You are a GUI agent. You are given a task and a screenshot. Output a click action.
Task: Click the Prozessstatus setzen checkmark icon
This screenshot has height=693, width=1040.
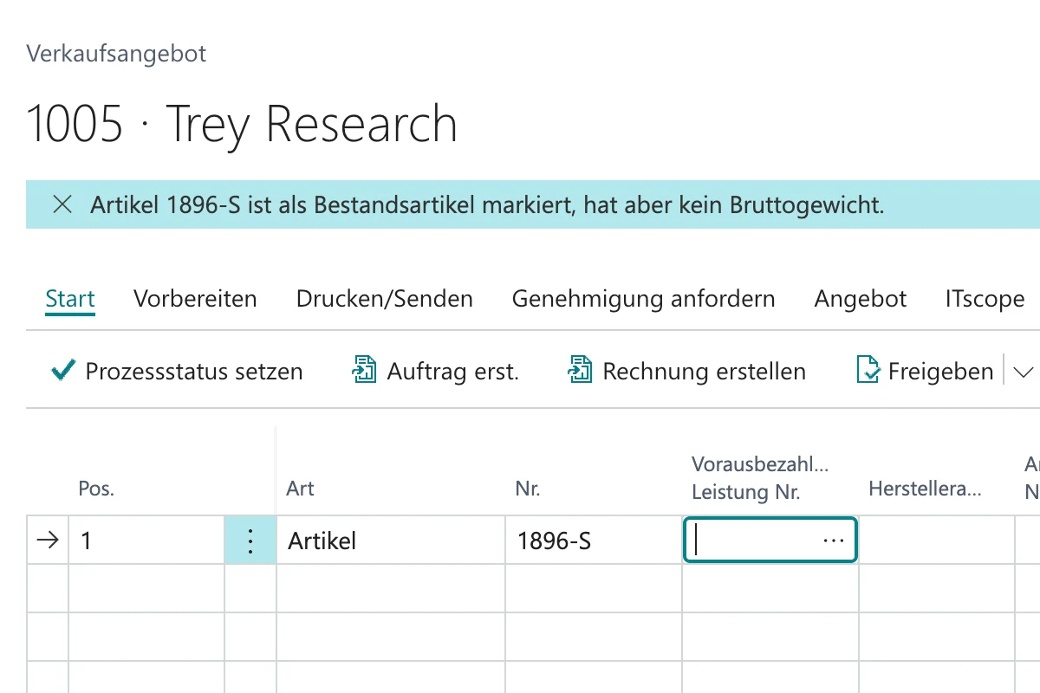click(63, 371)
